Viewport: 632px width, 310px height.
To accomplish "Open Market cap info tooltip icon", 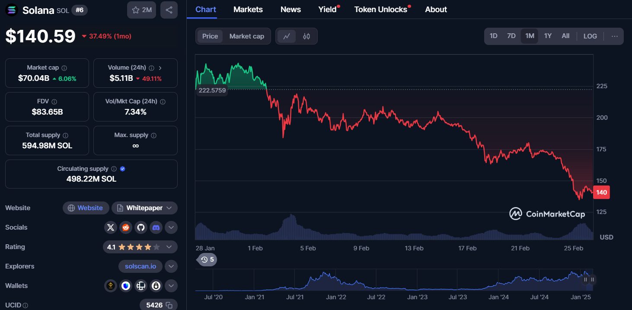I will point(64,68).
